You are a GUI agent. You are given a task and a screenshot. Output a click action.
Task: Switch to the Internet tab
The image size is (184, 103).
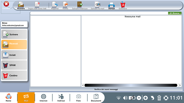coord(43,98)
